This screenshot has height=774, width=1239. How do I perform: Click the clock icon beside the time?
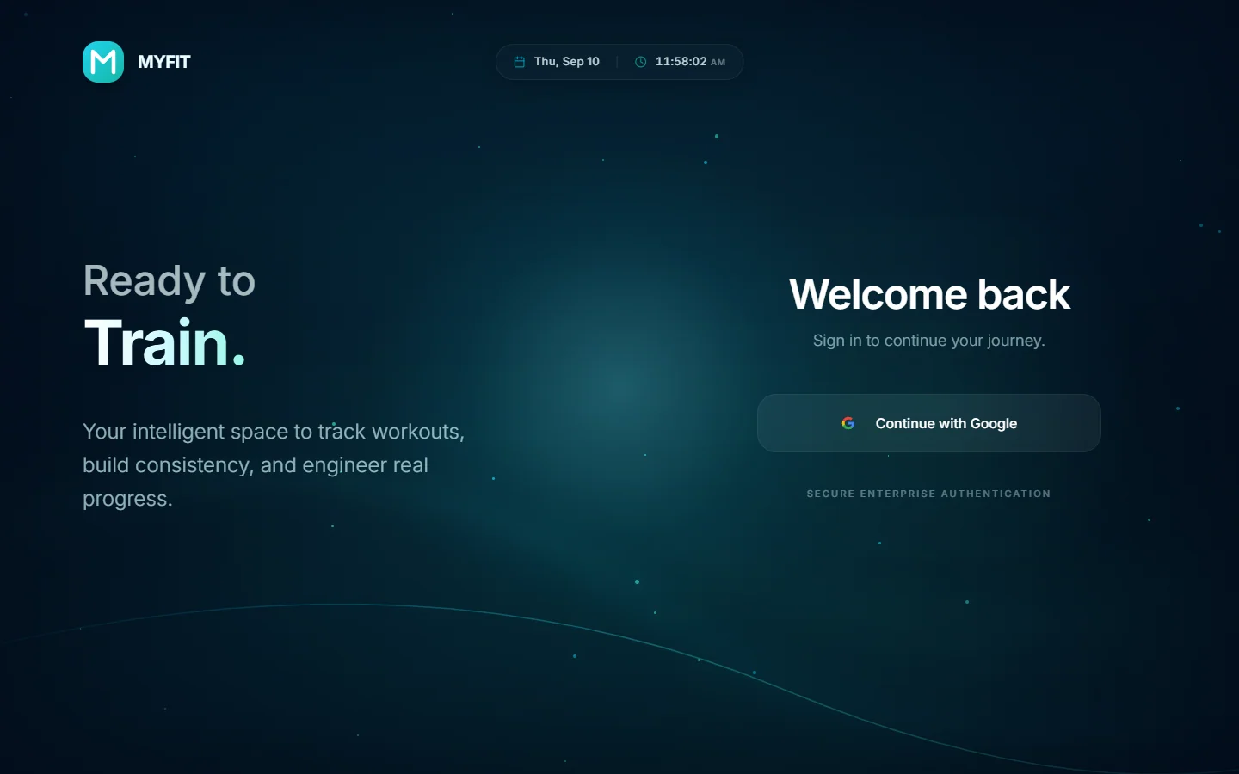(641, 62)
